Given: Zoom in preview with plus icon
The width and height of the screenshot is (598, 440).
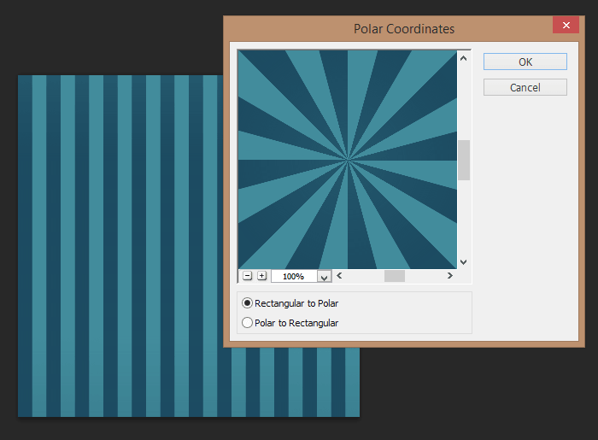Looking at the screenshot, I should pyautogui.click(x=261, y=276).
